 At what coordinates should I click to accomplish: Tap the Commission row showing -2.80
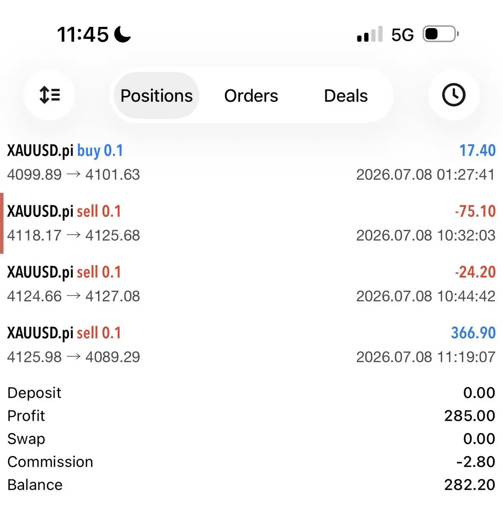pos(251,462)
